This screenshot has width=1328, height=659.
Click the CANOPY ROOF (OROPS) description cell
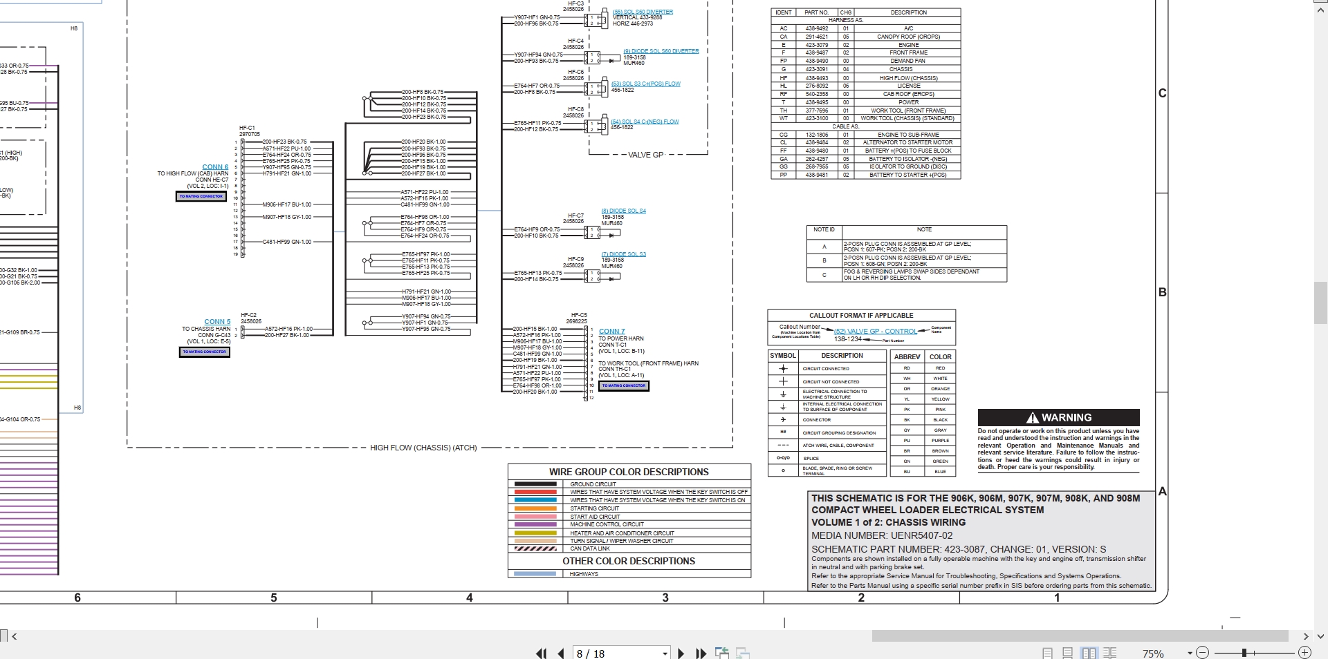(908, 37)
